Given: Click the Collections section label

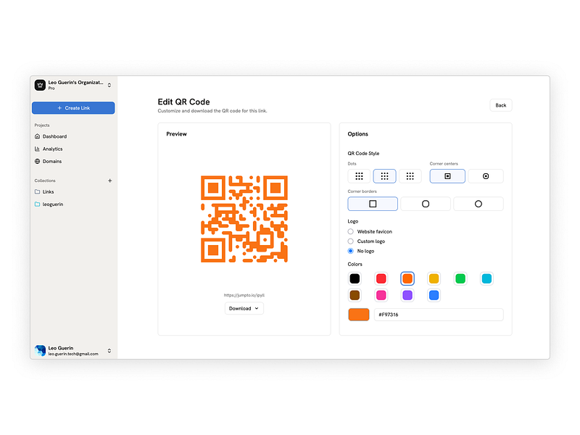Looking at the screenshot, I should pos(45,181).
